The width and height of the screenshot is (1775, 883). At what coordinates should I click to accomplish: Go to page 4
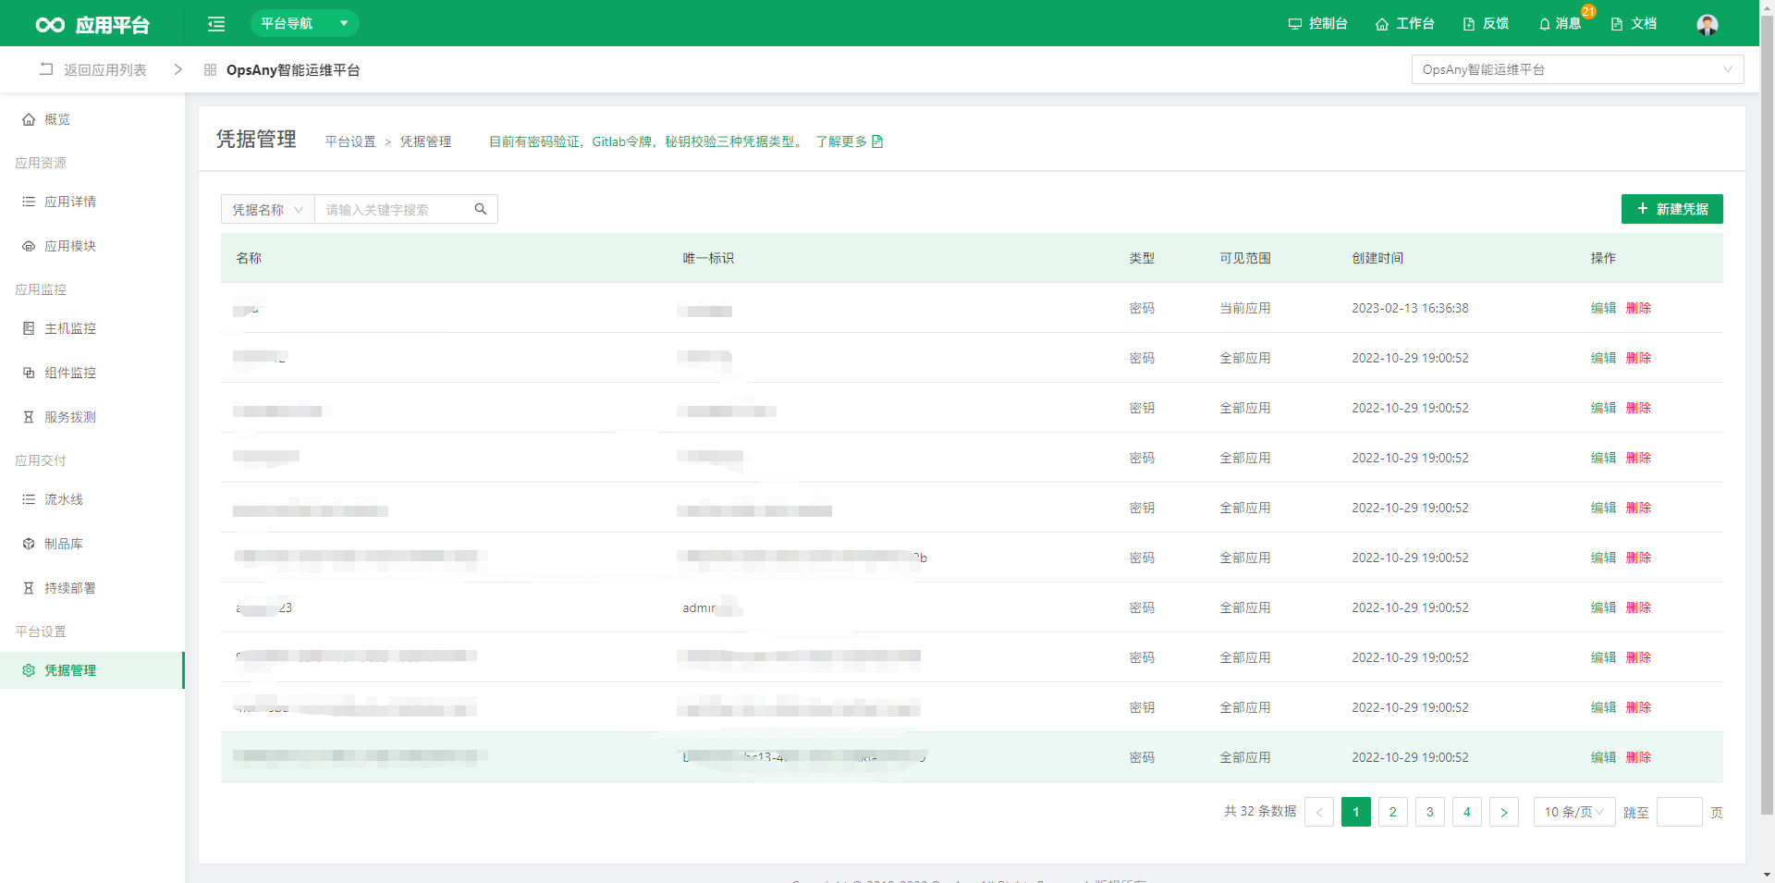pyautogui.click(x=1467, y=812)
